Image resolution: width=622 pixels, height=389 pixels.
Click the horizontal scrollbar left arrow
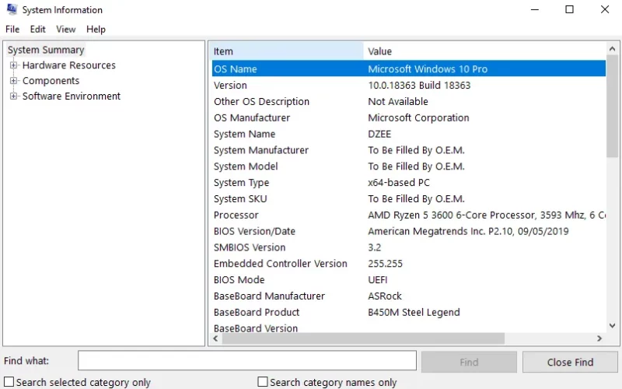click(x=216, y=338)
